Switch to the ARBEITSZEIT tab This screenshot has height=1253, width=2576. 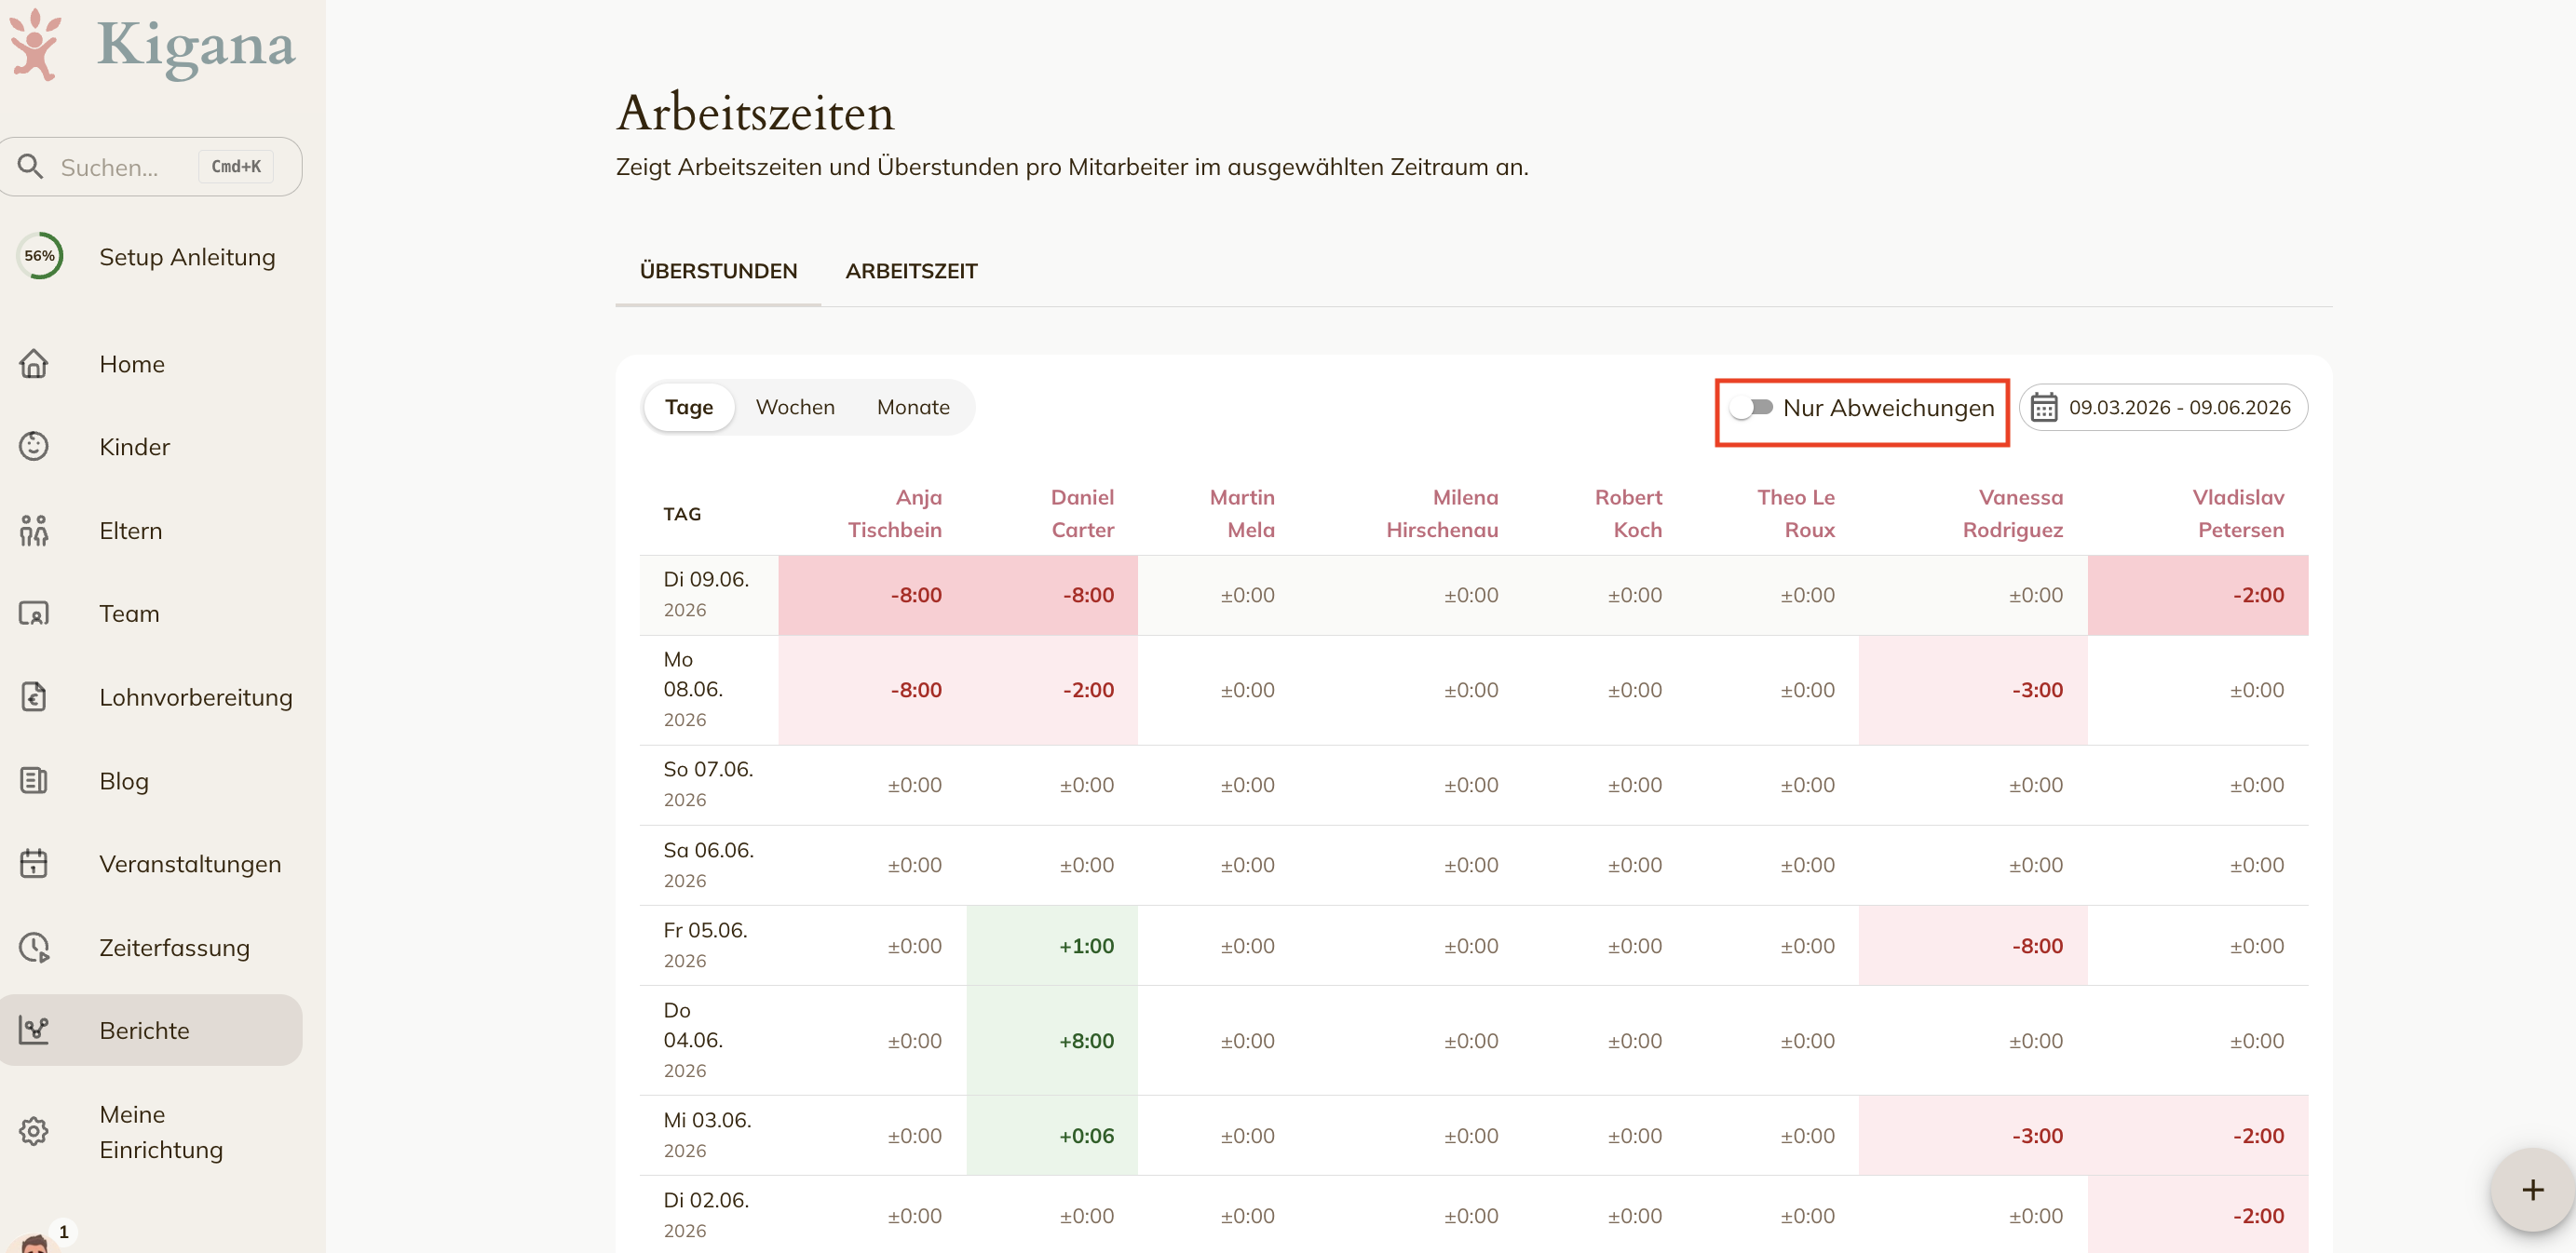pyautogui.click(x=911, y=271)
